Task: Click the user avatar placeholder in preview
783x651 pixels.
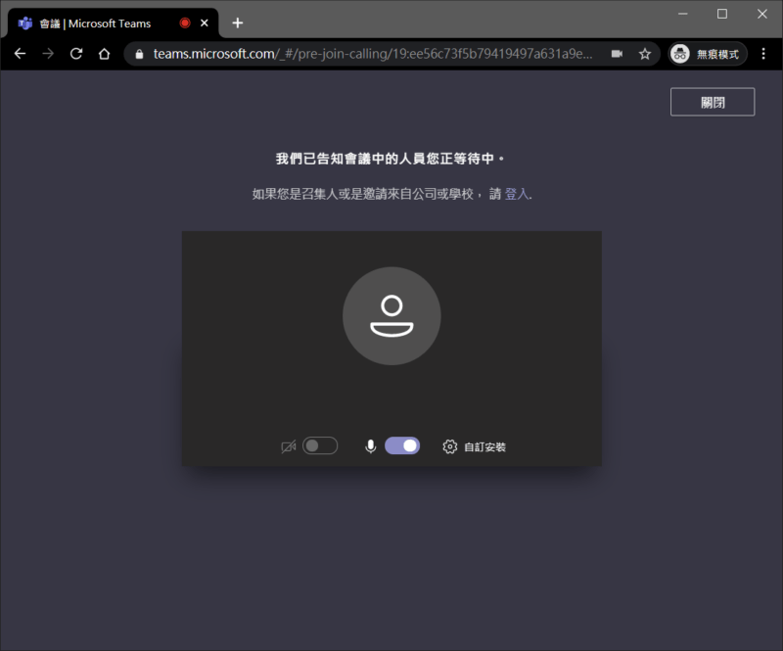Action: pos(391,316)
